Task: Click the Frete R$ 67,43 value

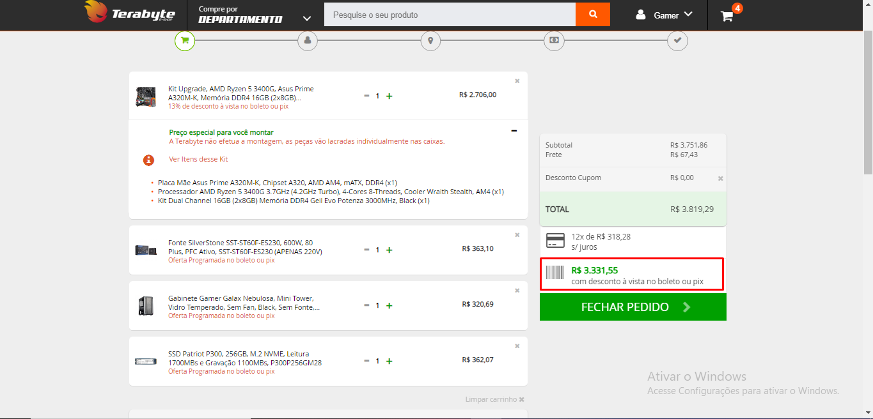Action: [x=684, y=155]
